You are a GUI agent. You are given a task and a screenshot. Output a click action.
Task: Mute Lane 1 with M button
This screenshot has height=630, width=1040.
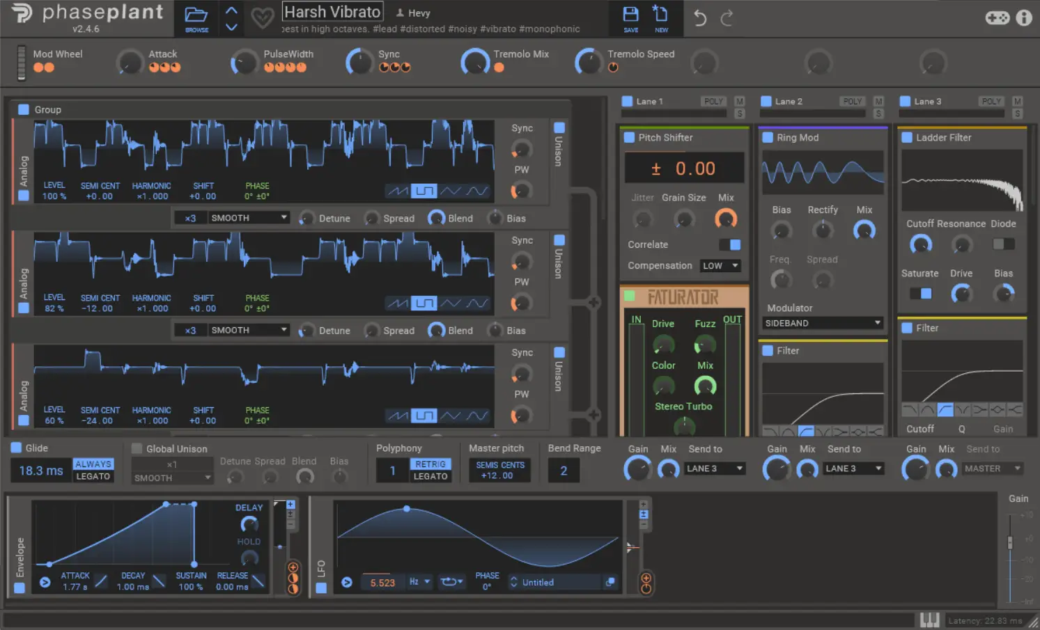pyautogui.click(x=740, y=101)
